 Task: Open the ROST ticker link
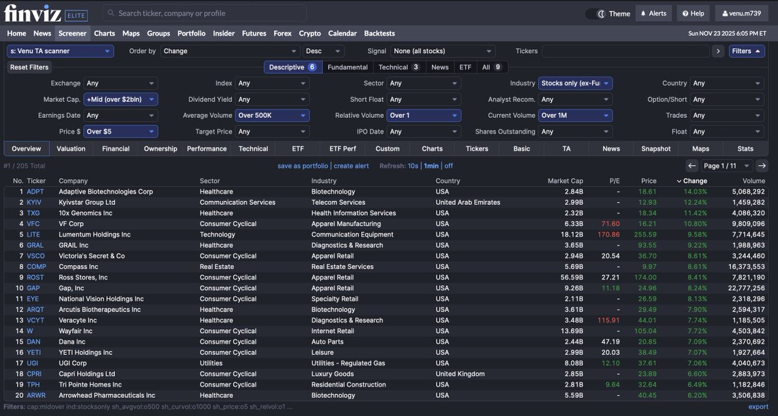point(36,277)
